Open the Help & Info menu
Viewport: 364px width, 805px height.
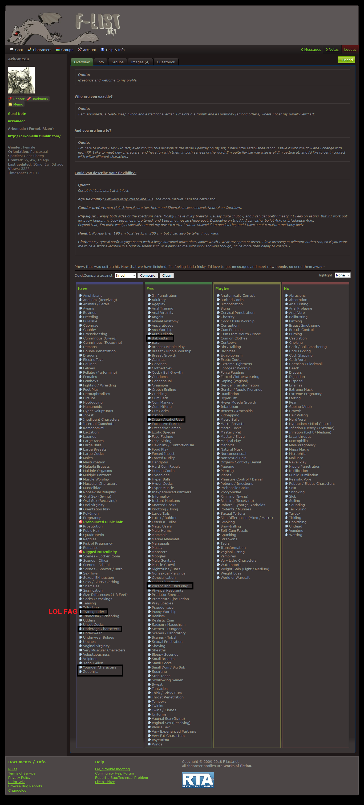pos(113,50)
